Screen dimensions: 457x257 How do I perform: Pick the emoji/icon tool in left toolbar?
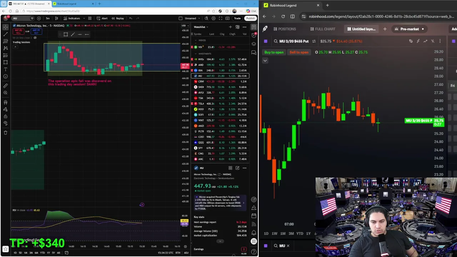point(5,76)
